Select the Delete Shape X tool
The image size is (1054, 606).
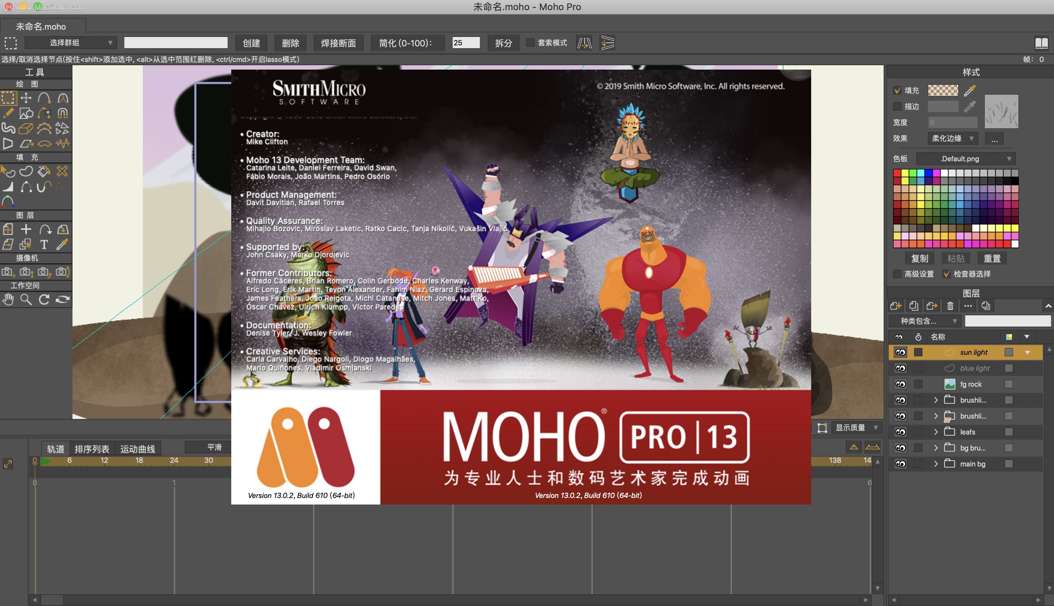[x=62, y=171]
